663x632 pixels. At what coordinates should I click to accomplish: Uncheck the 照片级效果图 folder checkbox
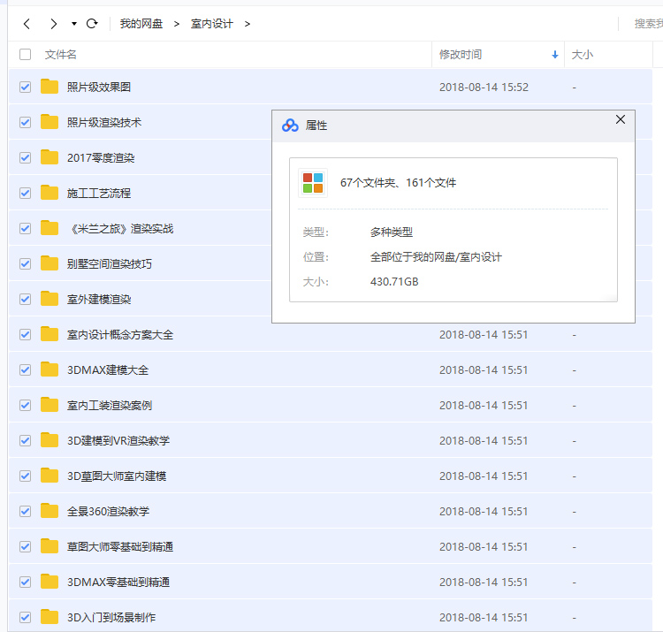coord(25,88)
